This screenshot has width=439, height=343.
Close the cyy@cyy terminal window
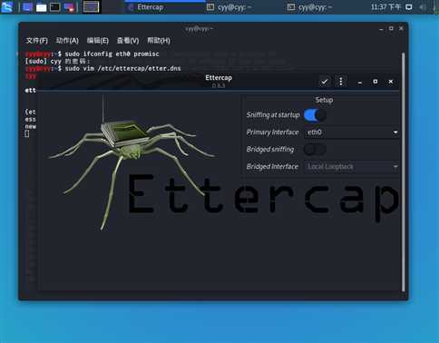pos(401,28)
